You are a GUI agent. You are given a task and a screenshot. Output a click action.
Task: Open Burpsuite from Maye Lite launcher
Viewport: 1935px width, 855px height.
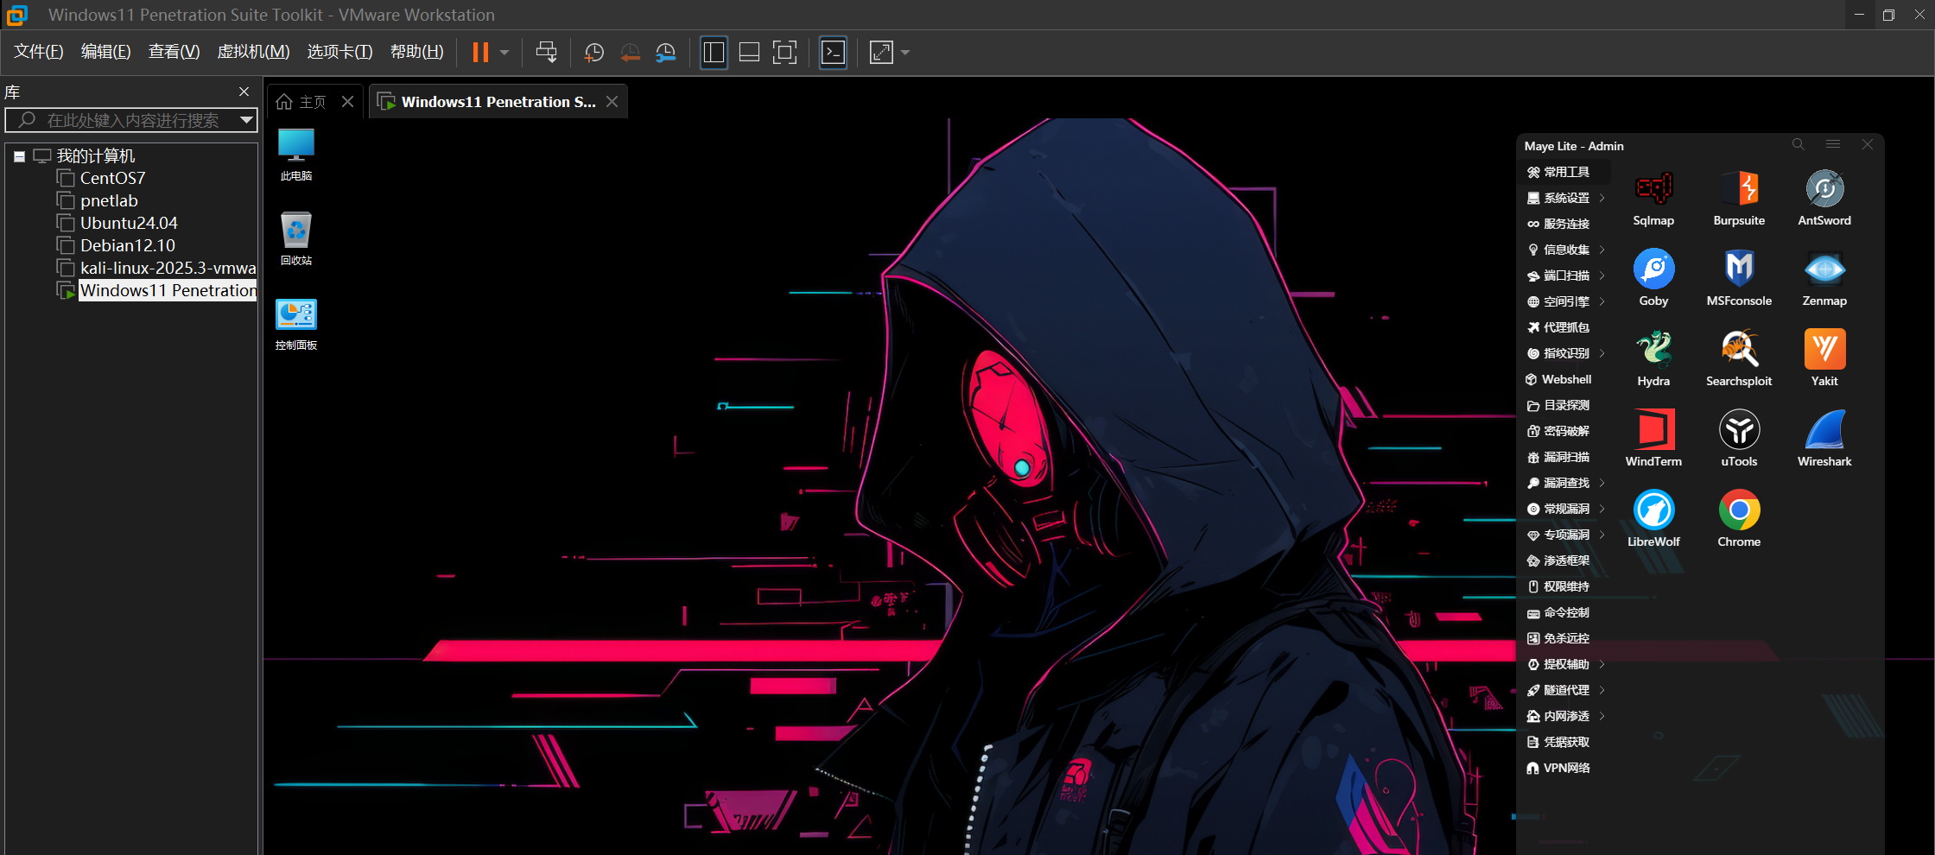(1738, 189)
